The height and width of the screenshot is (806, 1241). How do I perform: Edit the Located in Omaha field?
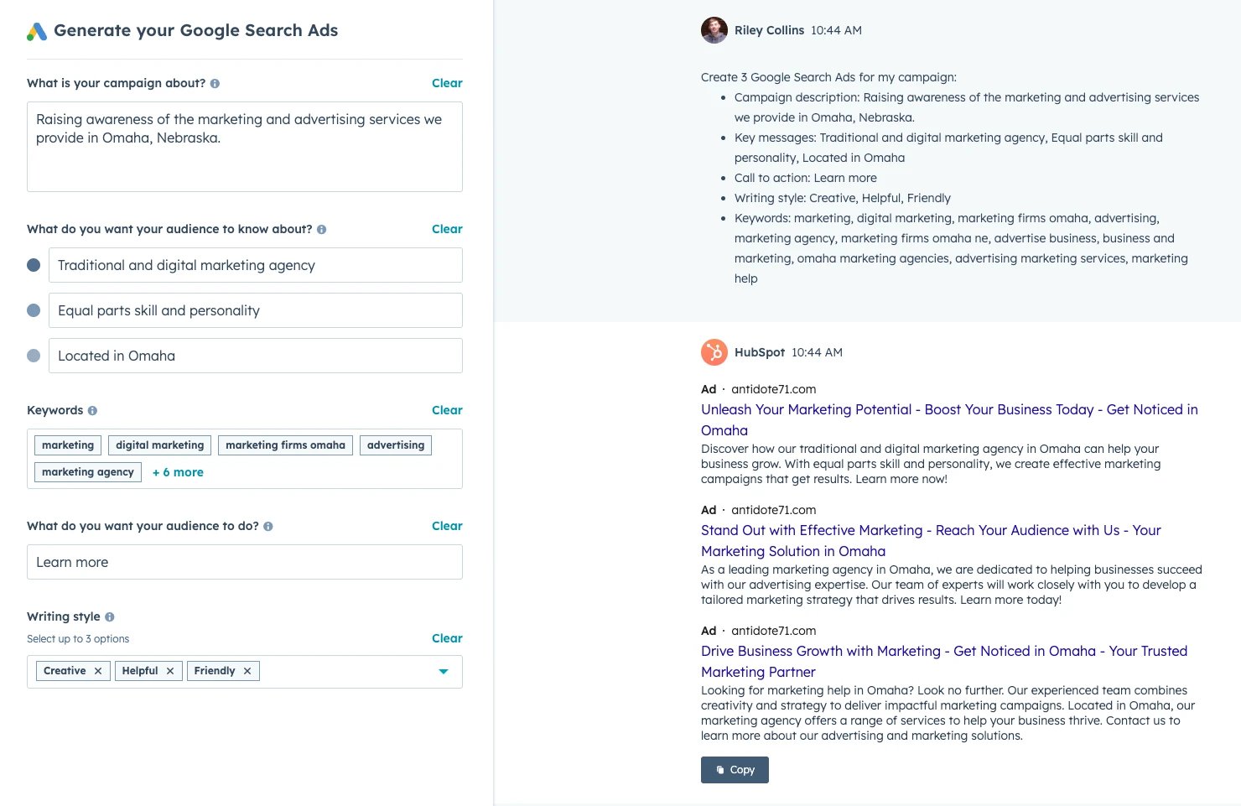coord(256,356)
